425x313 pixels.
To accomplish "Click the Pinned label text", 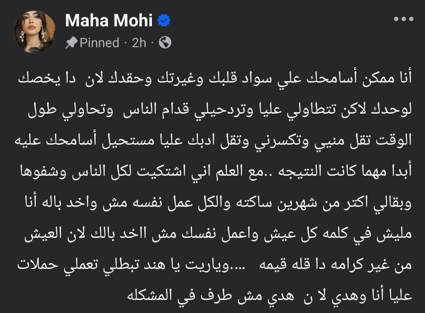I will [99, 42].
